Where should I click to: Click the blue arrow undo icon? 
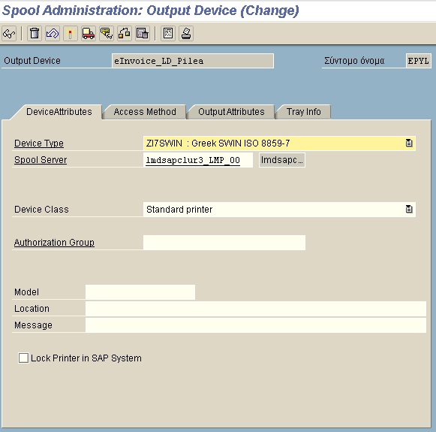(53, 34)
